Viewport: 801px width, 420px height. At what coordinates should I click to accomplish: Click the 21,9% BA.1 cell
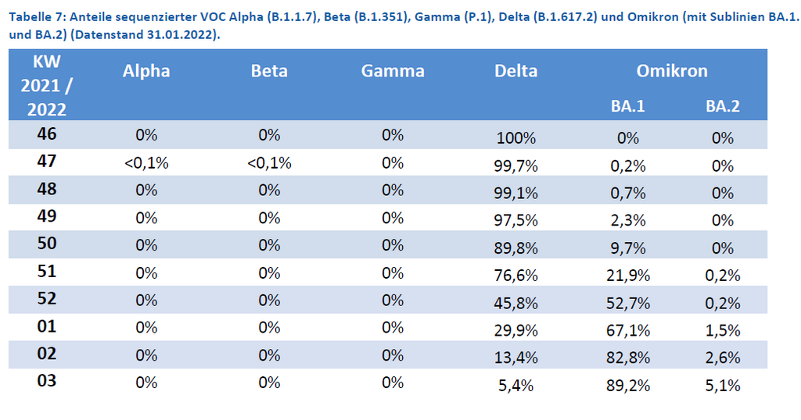click(x=628, y=276)
